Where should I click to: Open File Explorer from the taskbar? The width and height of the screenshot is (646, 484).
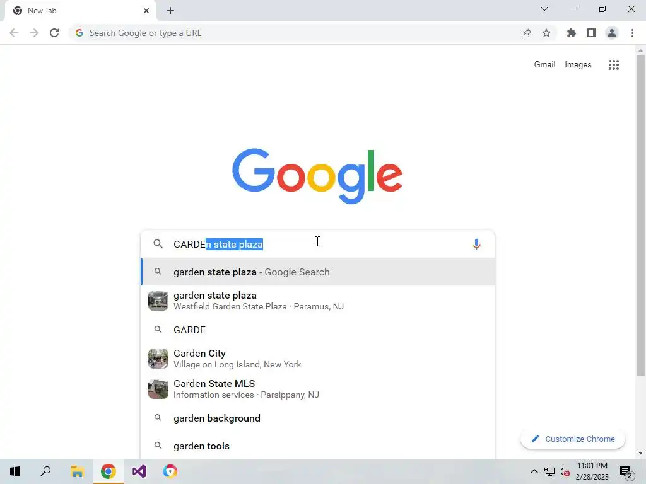[77, 471]
